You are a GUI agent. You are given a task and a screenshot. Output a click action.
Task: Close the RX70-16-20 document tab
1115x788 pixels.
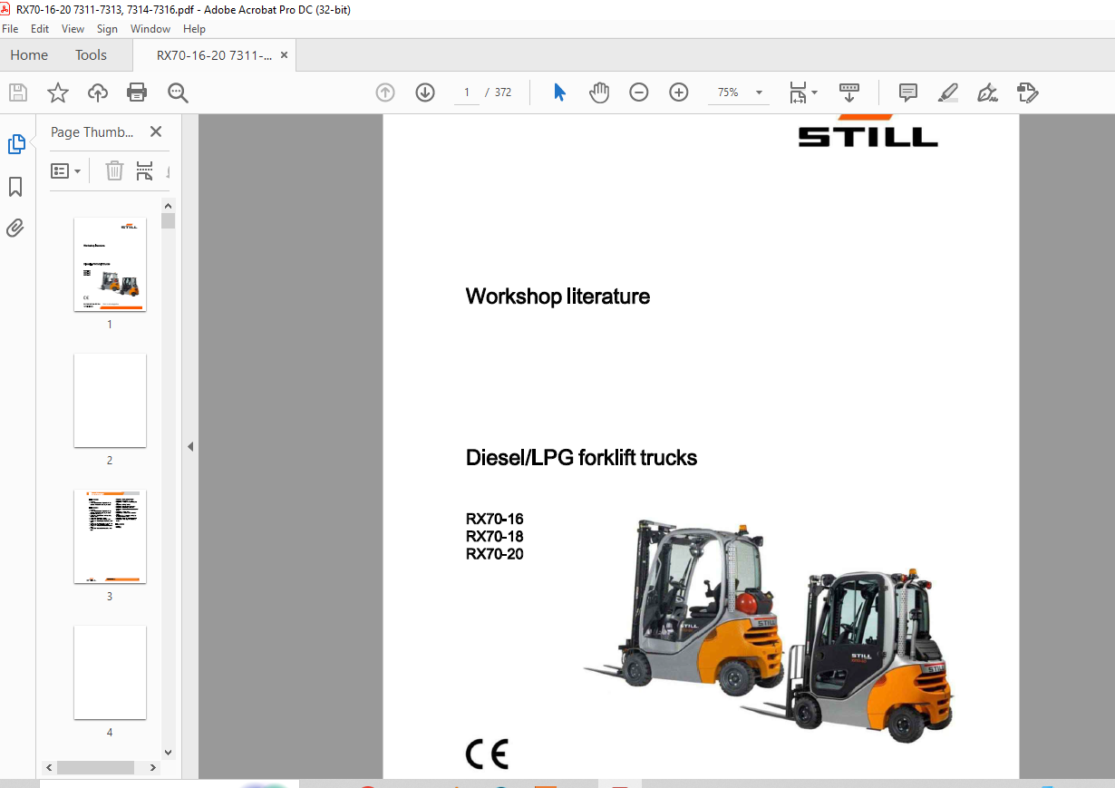tap(284, 55)
